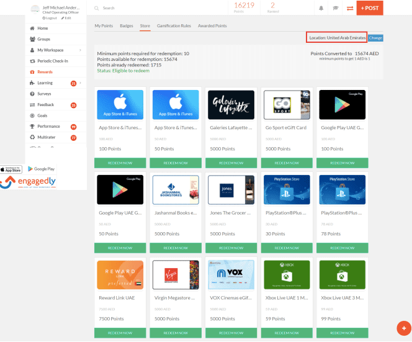Redeem the Galeries Lafayette gift card
This screenshot has height=342, width=412.
pyautogui.click(x=231, y=163)
